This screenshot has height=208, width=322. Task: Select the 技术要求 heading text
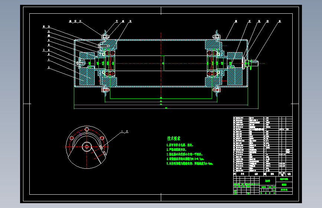click(174, 138)
